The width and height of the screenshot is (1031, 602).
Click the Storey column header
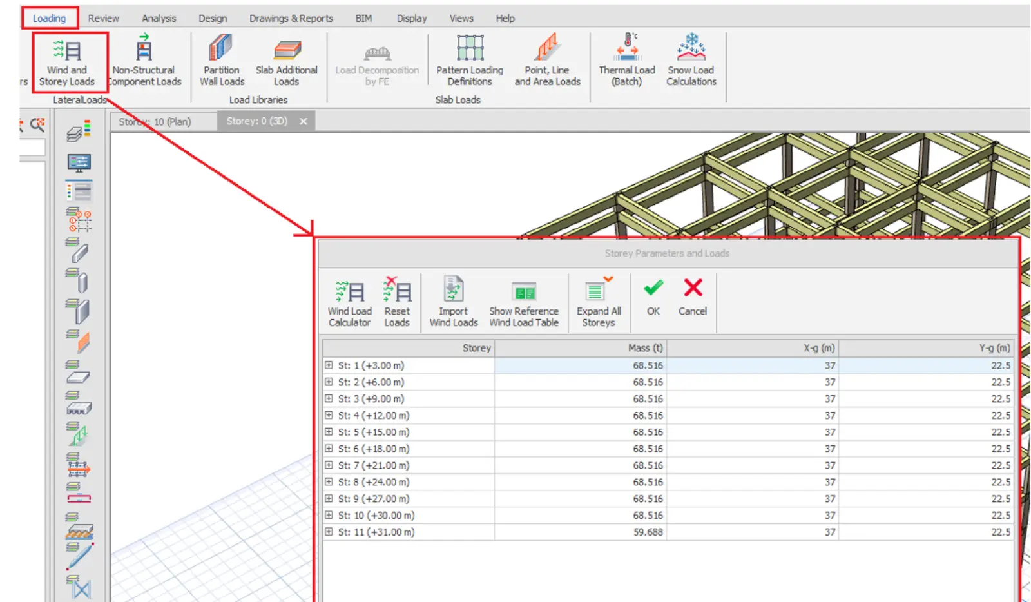pyautogui.click(x=409, y=348)
